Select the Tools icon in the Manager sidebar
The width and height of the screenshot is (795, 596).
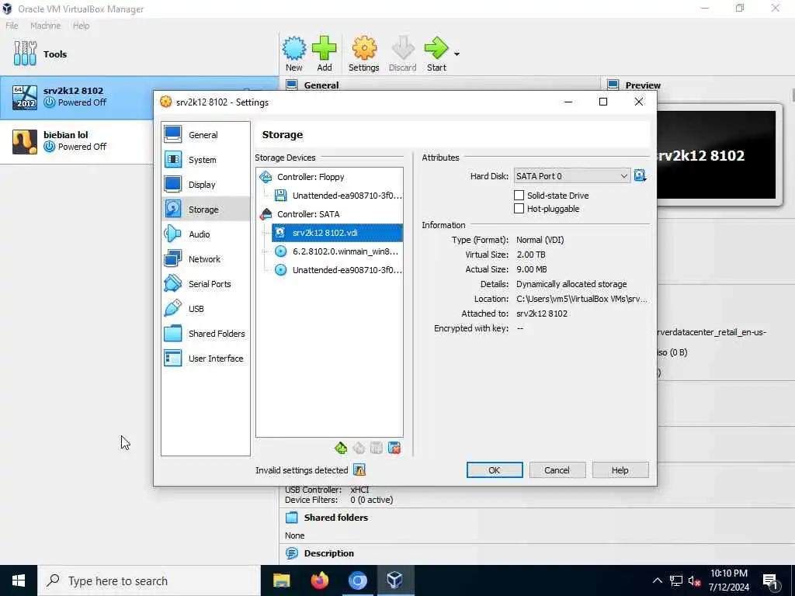26,54
